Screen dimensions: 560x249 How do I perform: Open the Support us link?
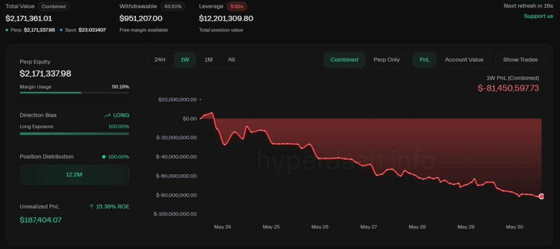pos(538,16)
